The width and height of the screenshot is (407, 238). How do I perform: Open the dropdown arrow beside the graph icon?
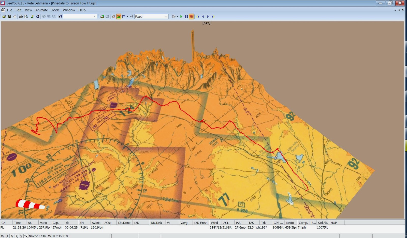point(127,17)
